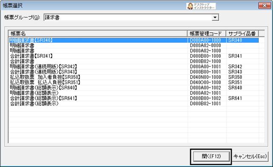Select 明細請求書【SR340】 row

(134, 40)
